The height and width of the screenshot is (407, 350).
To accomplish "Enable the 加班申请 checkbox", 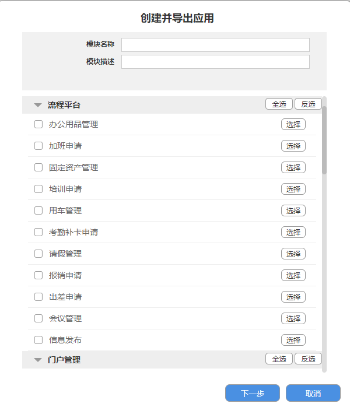I will point(38,146).
